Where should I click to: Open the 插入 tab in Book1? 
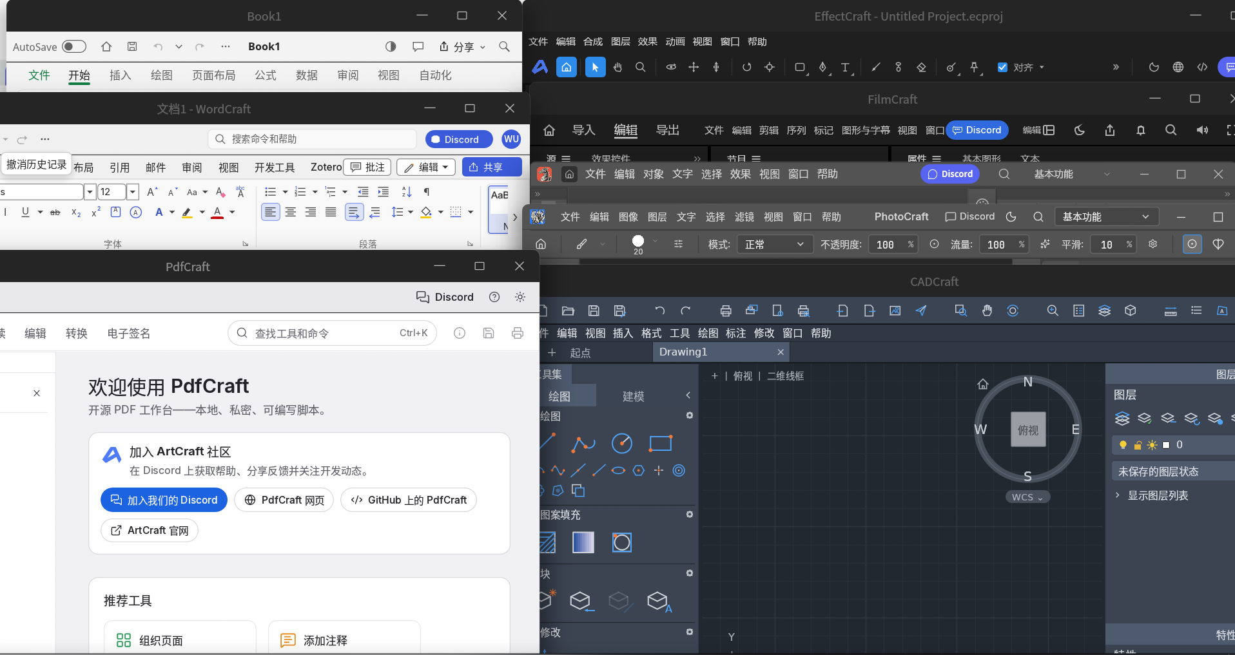pos(120,75)
